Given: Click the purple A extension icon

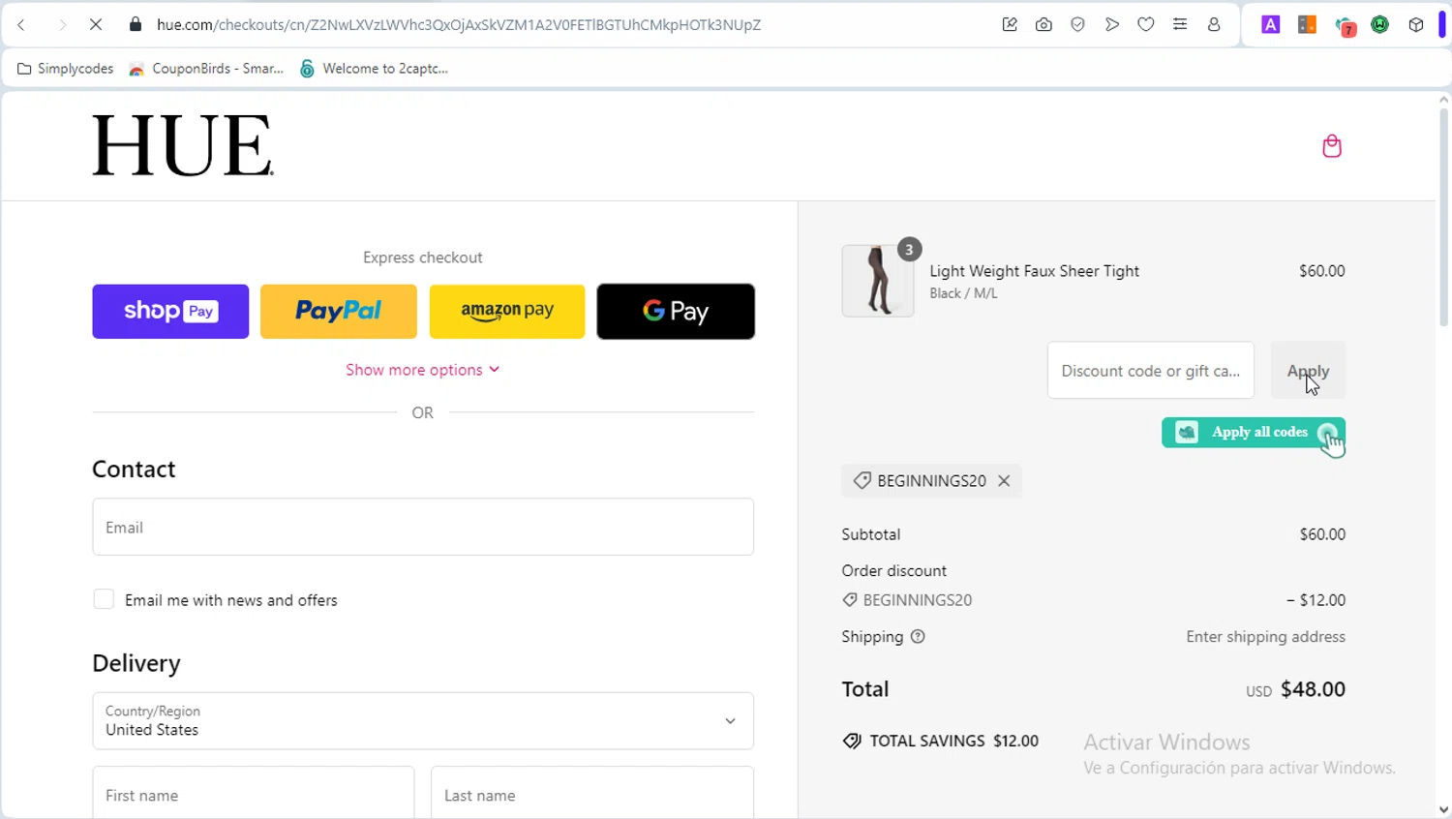Looking at the screenshot, I should click(1271, 25).
